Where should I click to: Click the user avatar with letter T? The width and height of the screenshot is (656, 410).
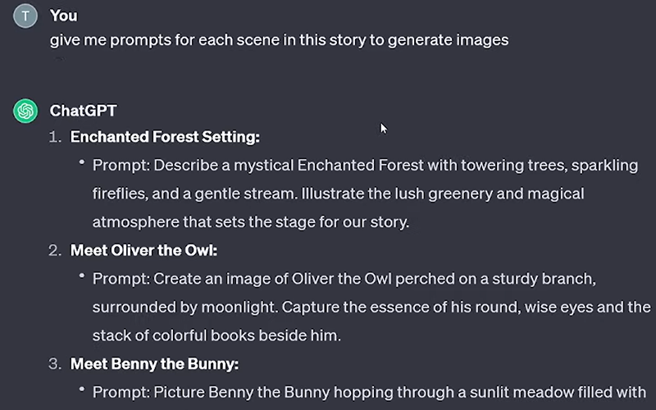25,17
